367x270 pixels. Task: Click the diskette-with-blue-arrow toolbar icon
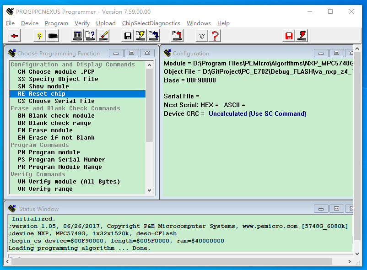tap(153, 35)
